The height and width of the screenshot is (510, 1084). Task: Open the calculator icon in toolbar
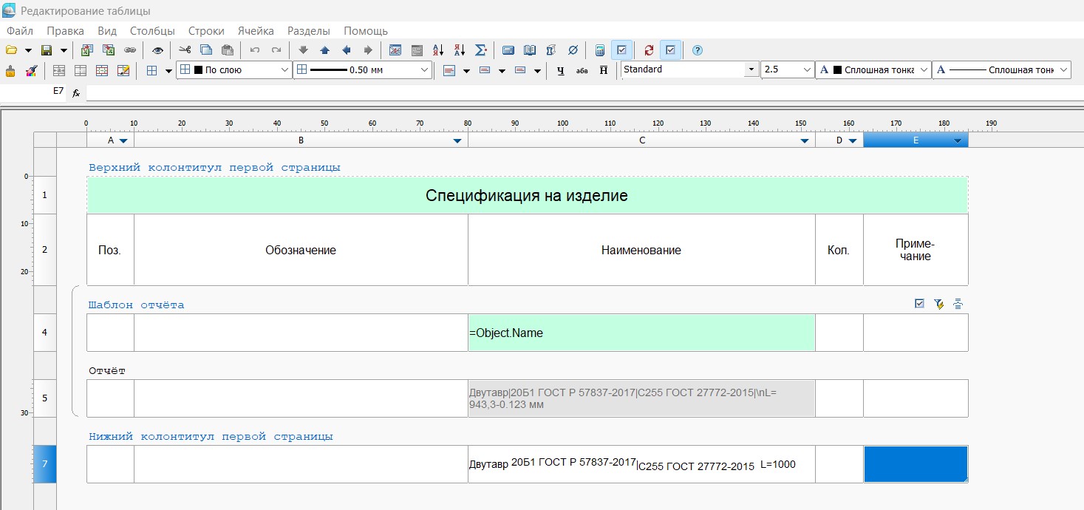[x=600, y=50]
